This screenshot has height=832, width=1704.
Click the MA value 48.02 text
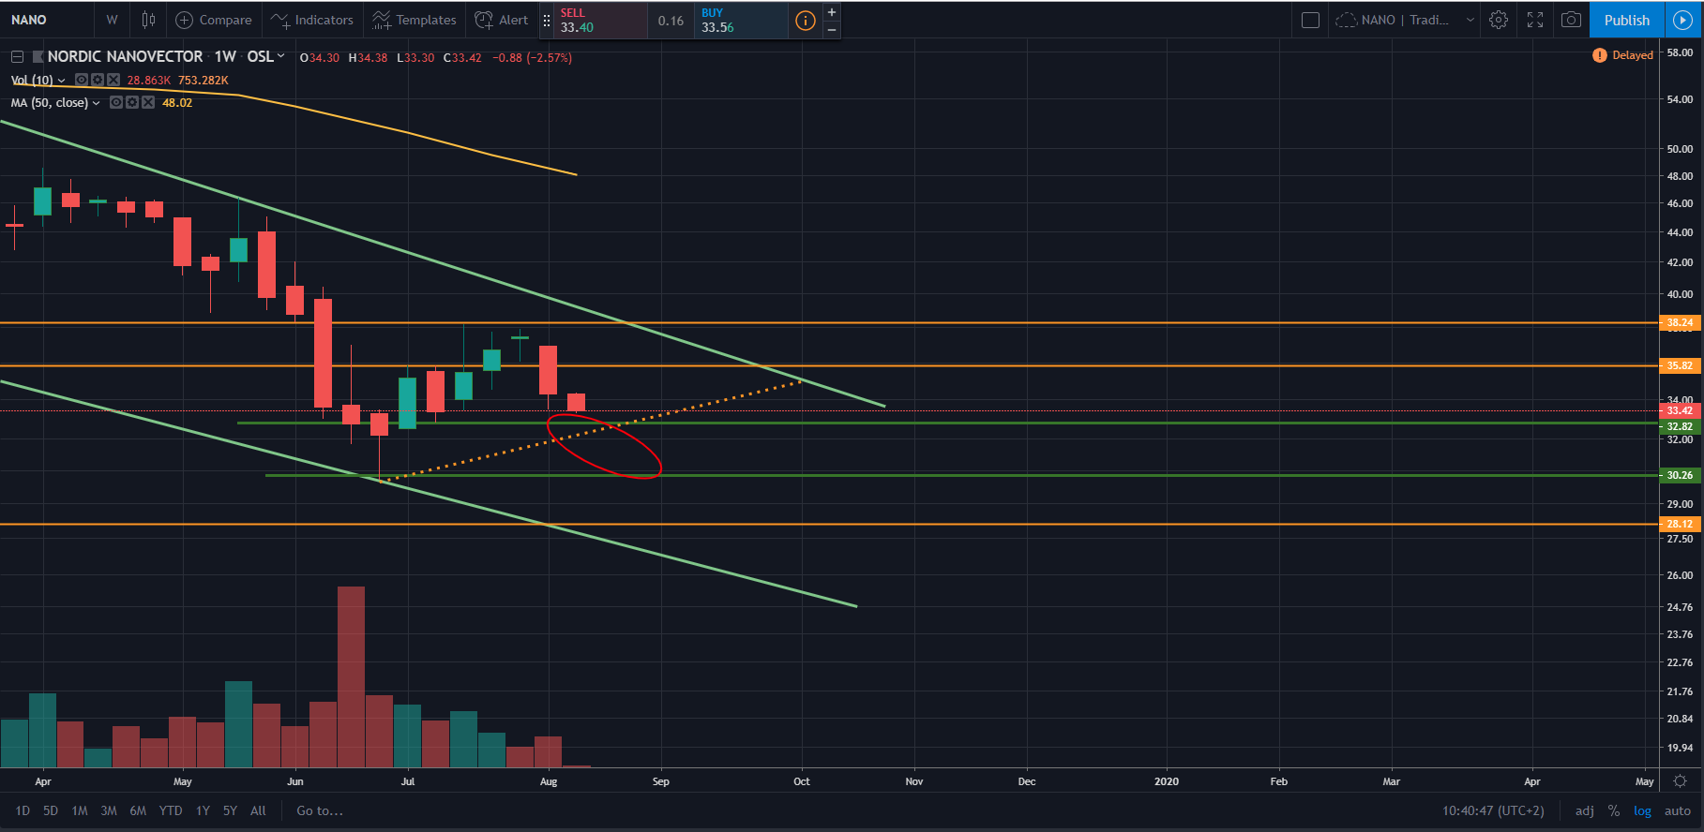click(177, 103)
